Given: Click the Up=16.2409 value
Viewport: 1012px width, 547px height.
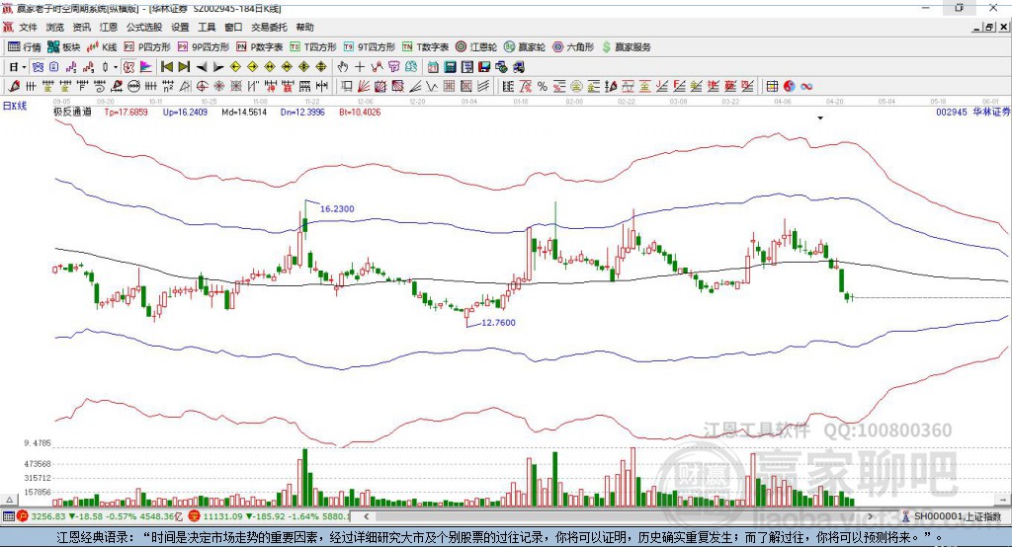Looking at the screenshot, I should click(x=185, y=113).
